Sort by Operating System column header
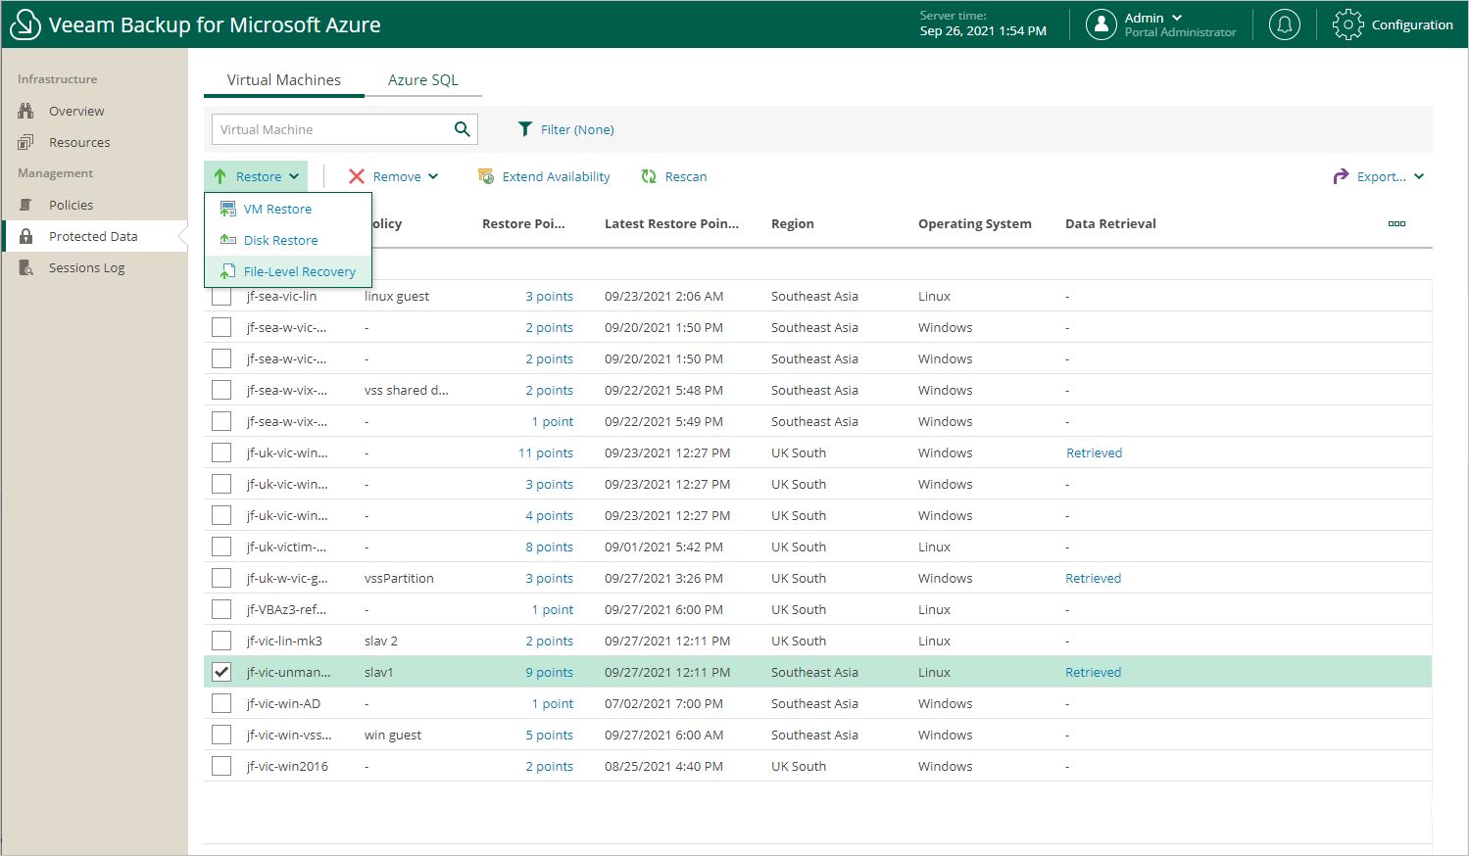The height and width of the screenshot is (856, 1469). click(975, 223)
